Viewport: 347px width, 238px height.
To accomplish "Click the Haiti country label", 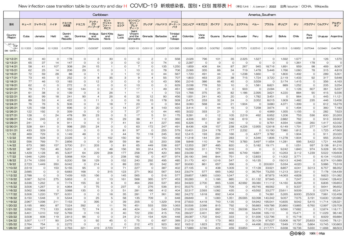I will pos(53,36).
